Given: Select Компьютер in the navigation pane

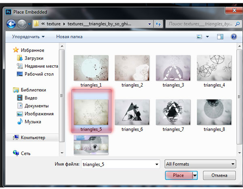Looking at the screenshot, I should coord(33,137).
